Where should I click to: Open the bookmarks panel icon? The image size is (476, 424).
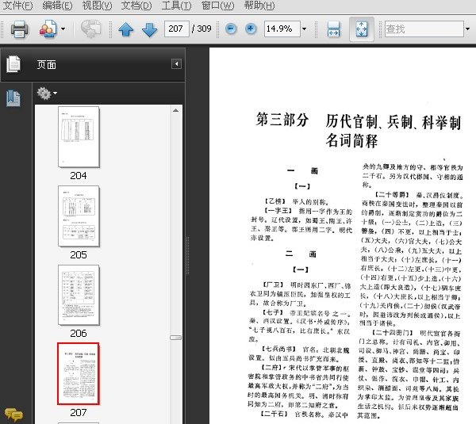(13, 98)
